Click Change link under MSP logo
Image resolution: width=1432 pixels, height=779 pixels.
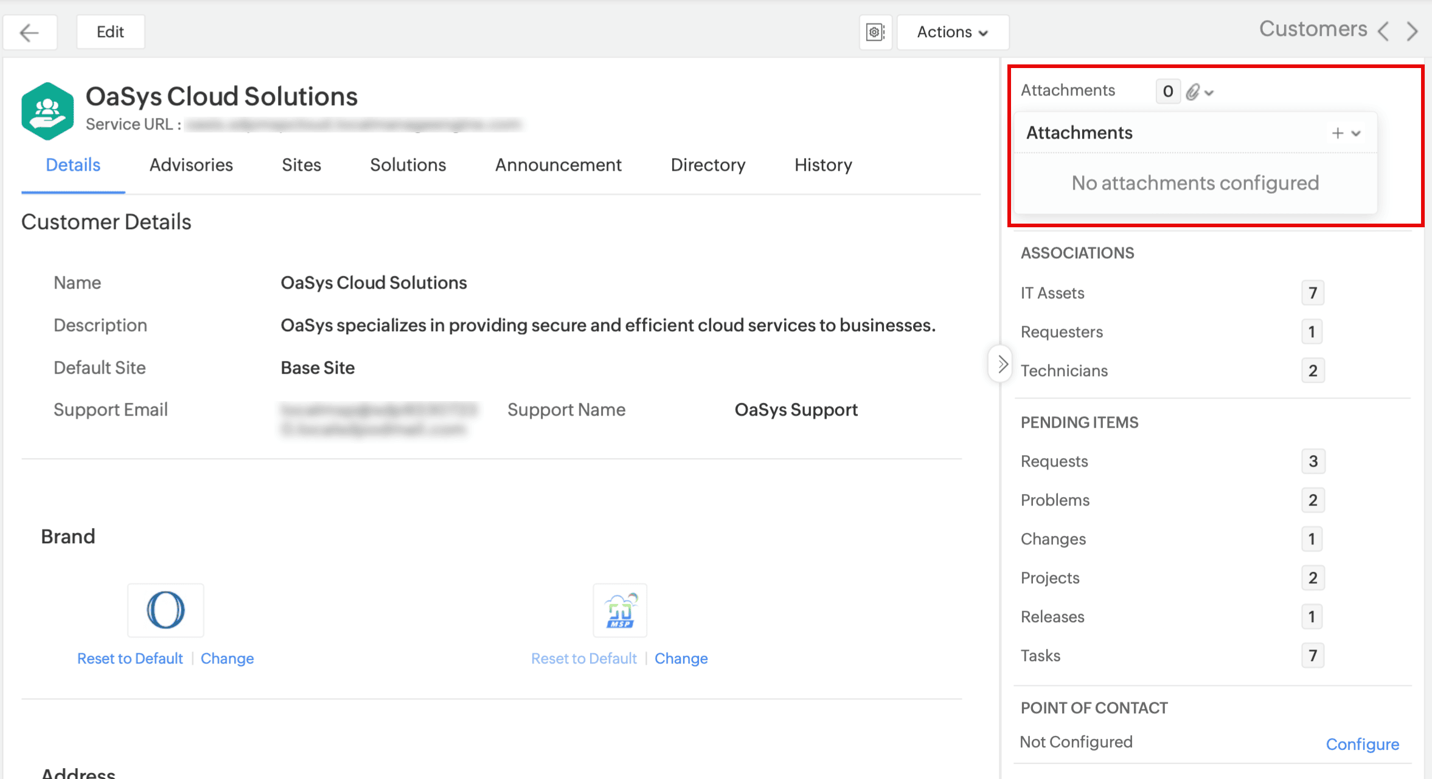click(681, 658)
